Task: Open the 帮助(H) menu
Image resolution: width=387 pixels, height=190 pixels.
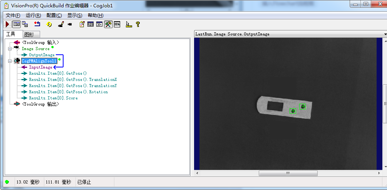Action: point(95,15)
